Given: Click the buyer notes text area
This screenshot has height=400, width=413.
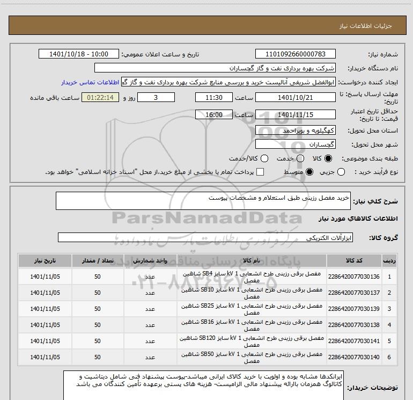Looking at the screenshot, I should 203,386.
